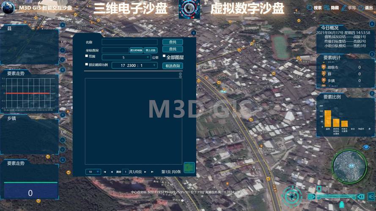Select the 乡镇 panel tab header
The image size is (376, 211).
(x=11, y=118)
